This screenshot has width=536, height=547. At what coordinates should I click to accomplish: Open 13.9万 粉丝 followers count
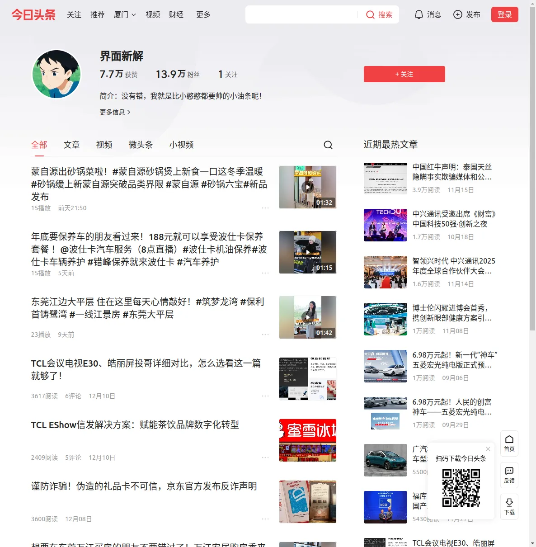pos(178,74)
